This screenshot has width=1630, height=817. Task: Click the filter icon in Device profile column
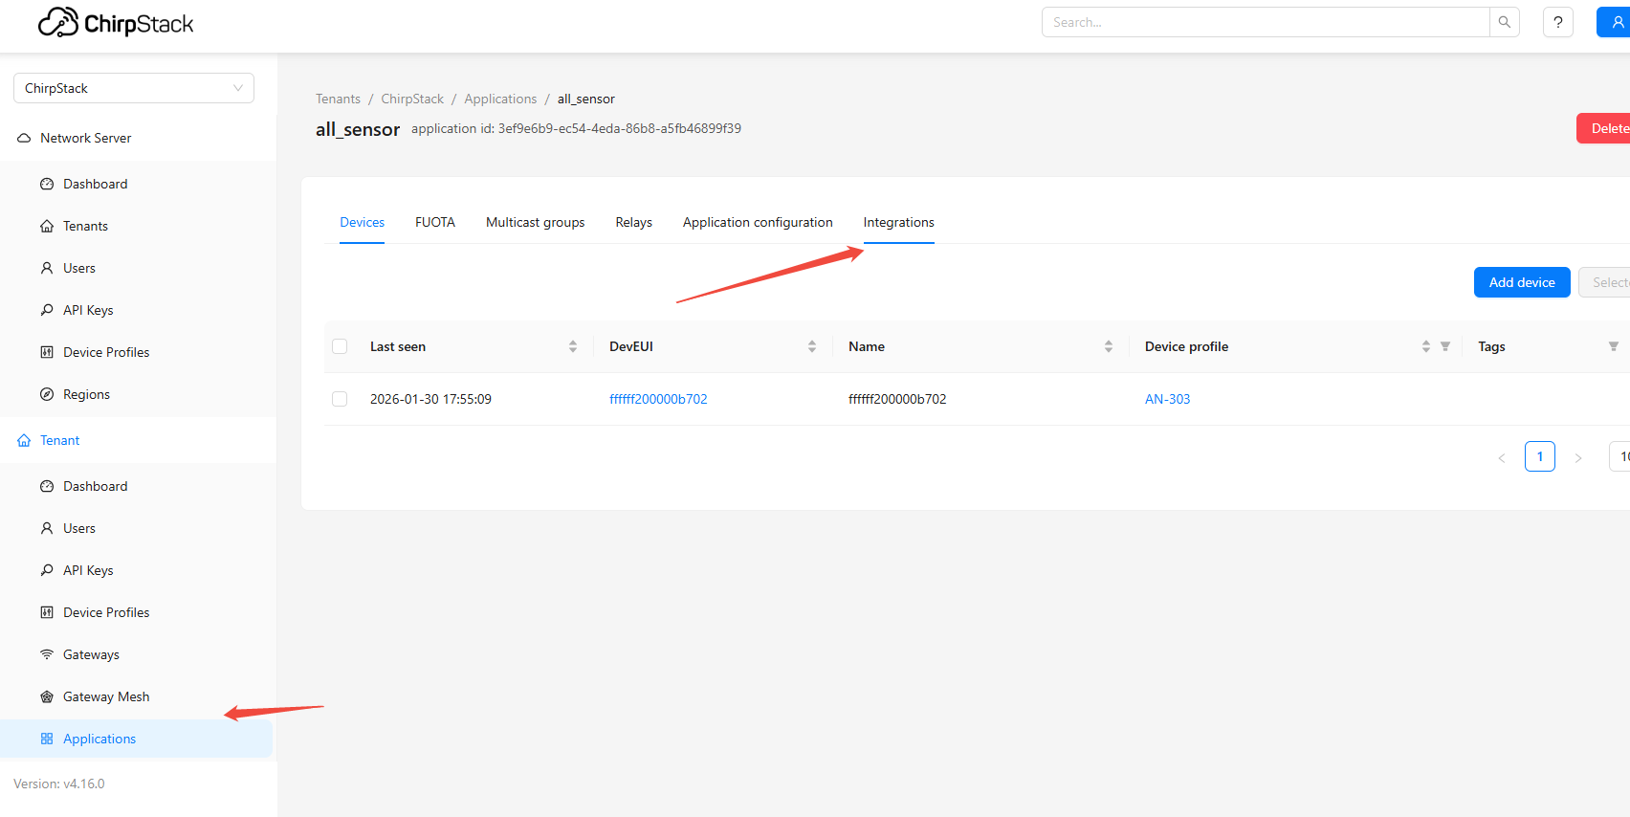[x=1445, y=346]
